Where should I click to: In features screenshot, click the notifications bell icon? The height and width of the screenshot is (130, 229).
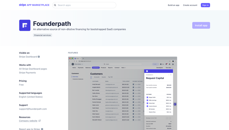[166, 64]
